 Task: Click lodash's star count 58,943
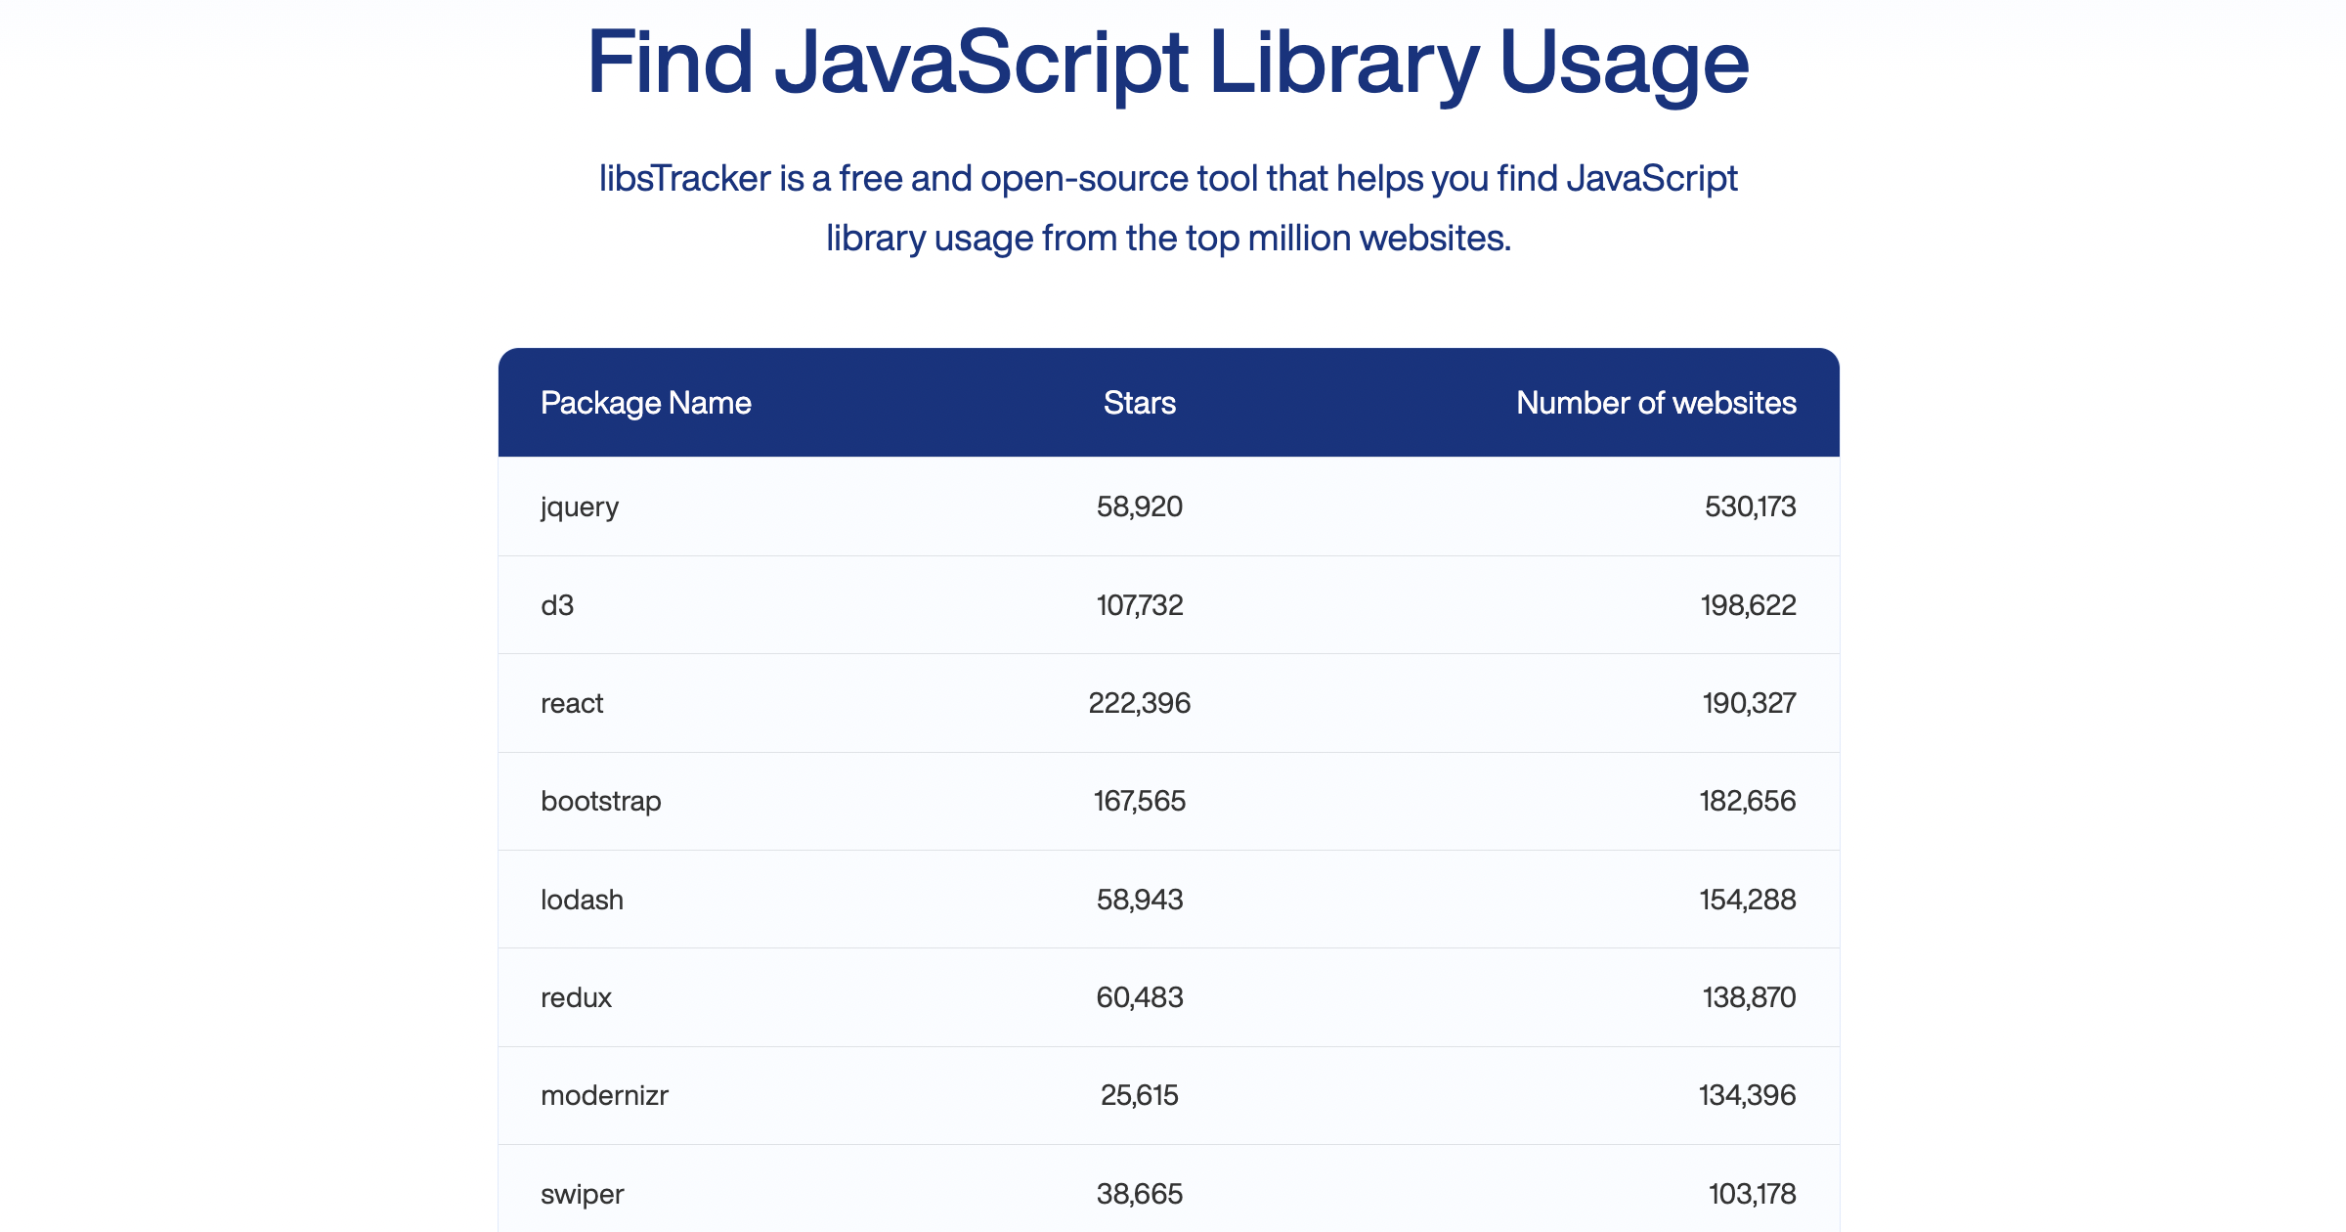click(x=1140, y=900)
